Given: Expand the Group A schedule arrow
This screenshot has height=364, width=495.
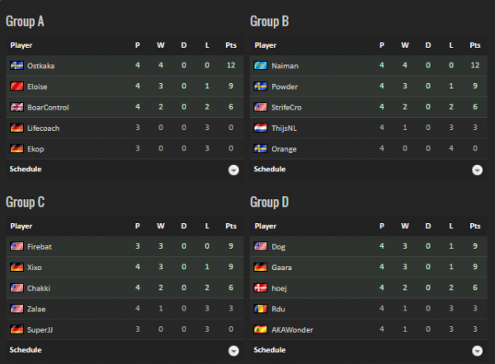Looking at the screenshot, I should point(233,170).
